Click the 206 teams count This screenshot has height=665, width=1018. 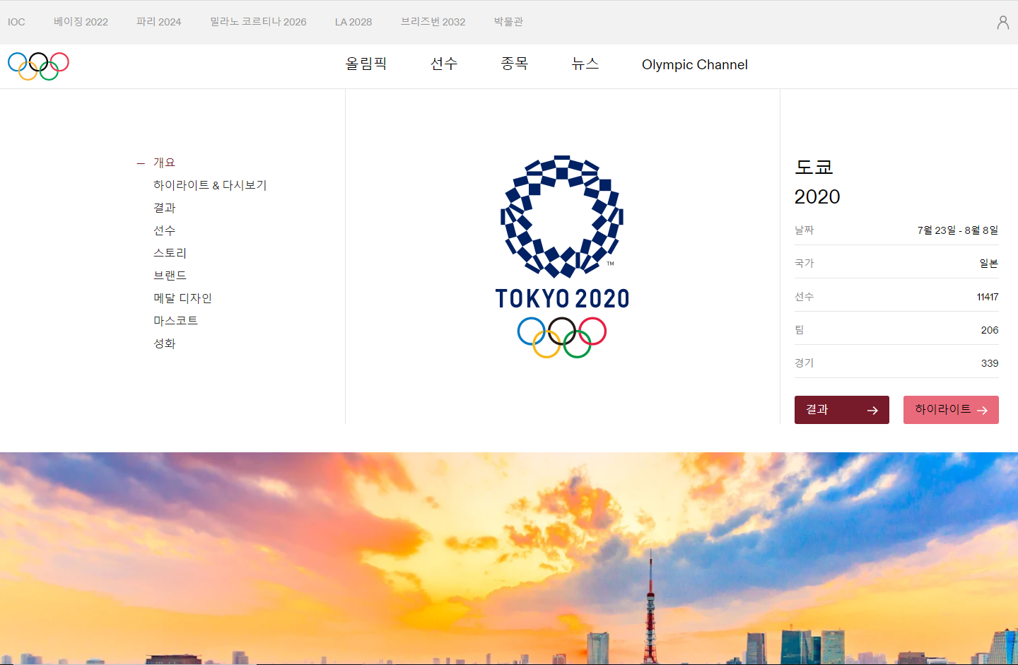click(x=990, y=330)
